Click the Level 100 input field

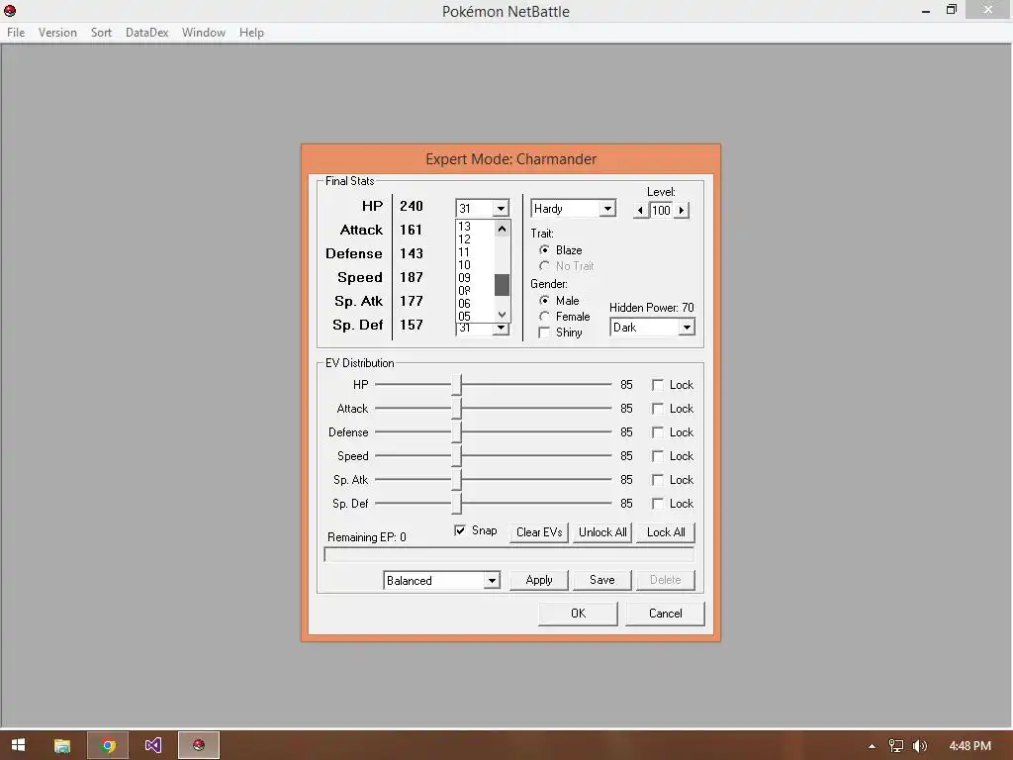point(661,210)
